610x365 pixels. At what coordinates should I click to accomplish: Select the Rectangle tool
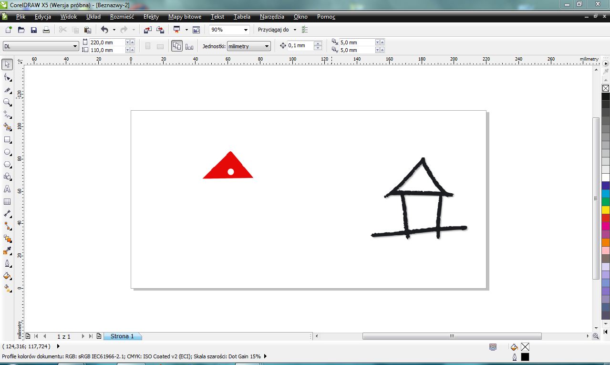pos(7,140)
